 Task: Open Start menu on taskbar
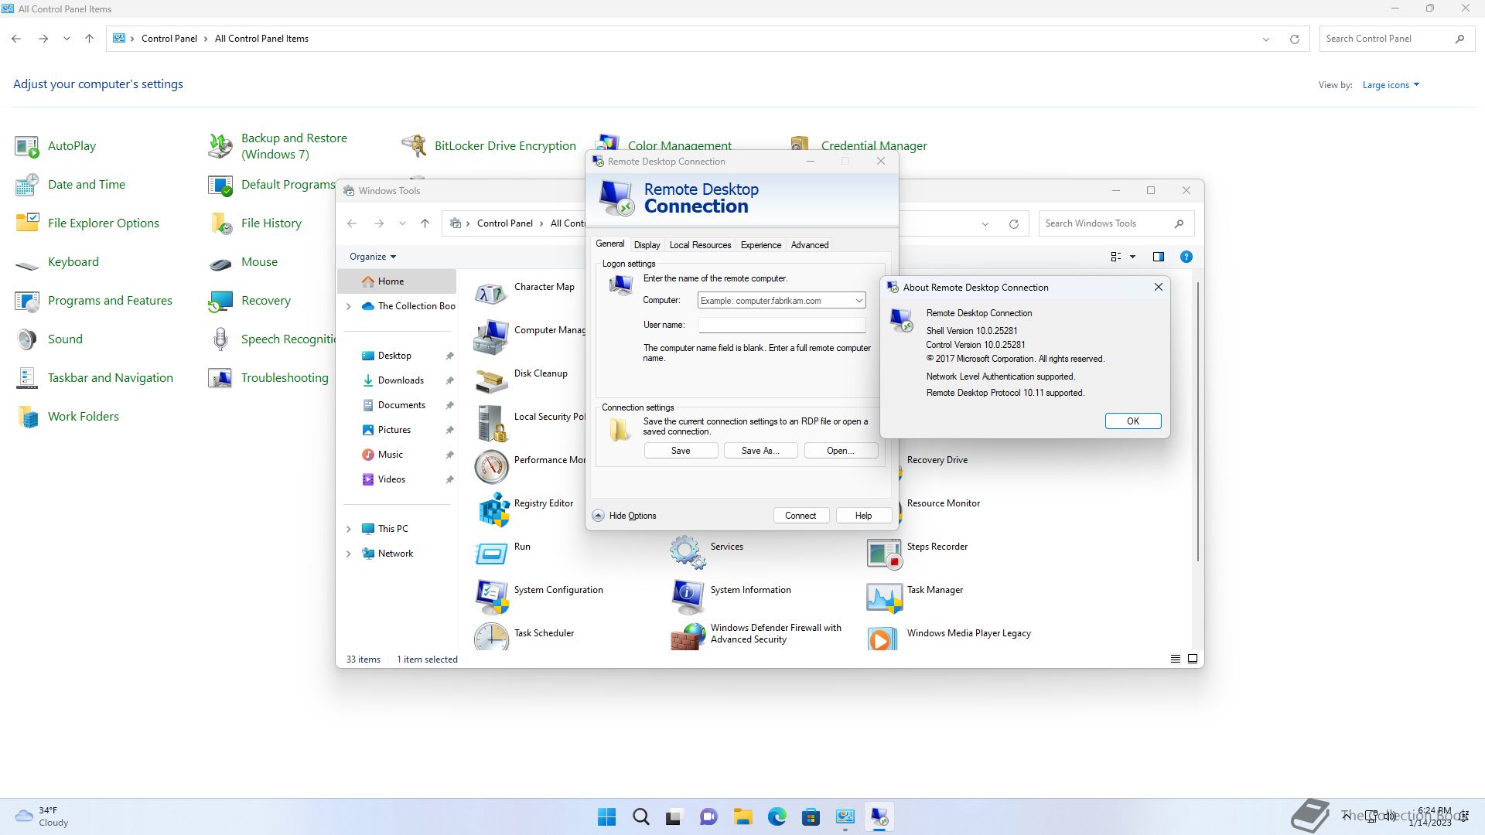coord(607,816)
